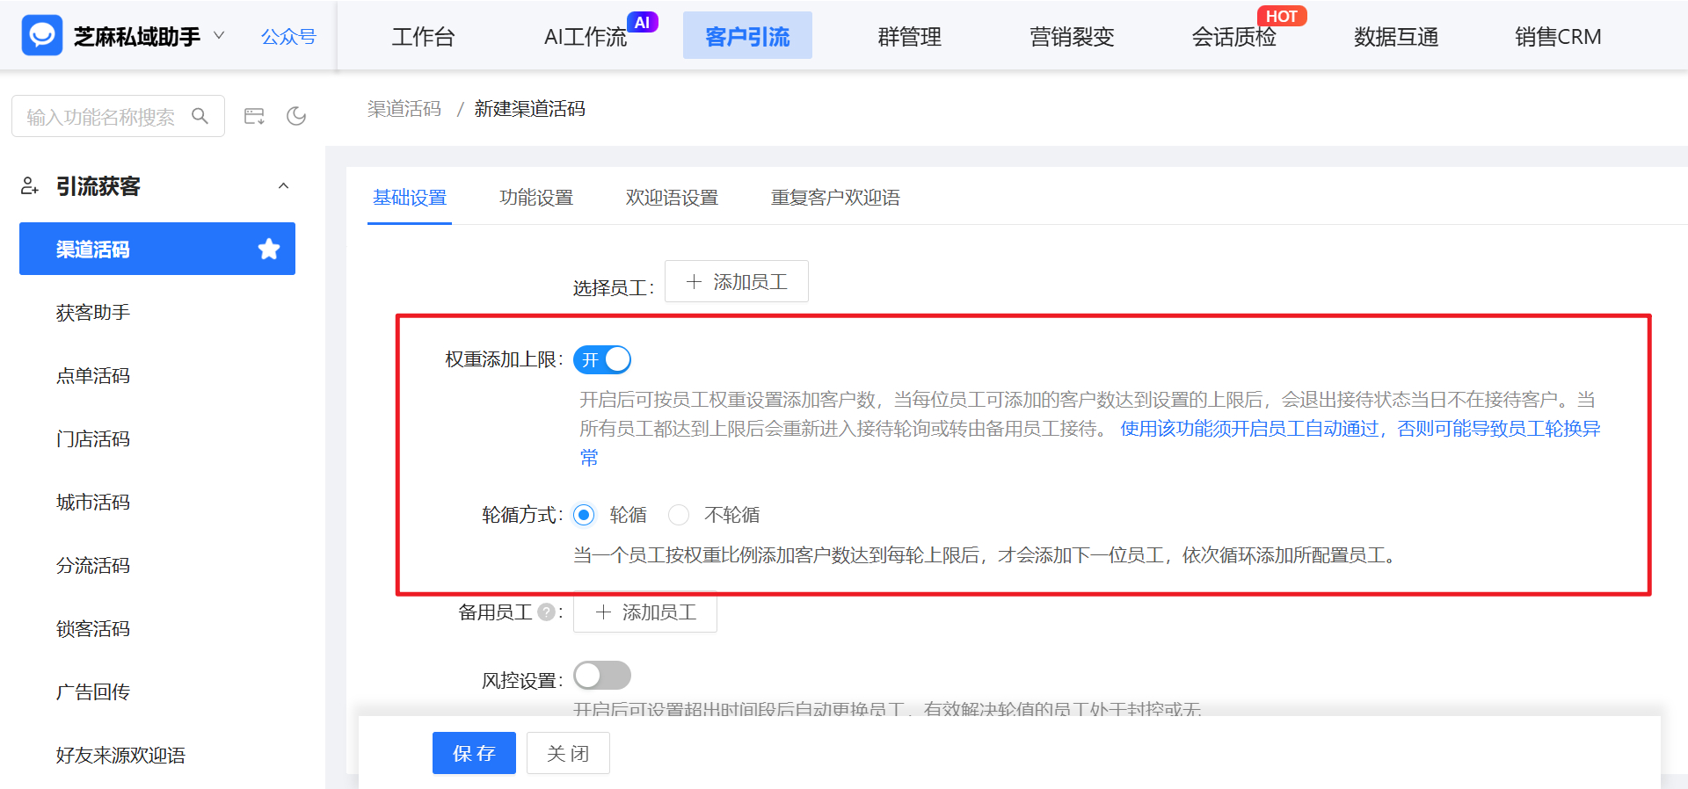This screenshot has width=1688, height=789.
Task: Click 添加员工 button for 选择员工
Action: tap(737, 281)
